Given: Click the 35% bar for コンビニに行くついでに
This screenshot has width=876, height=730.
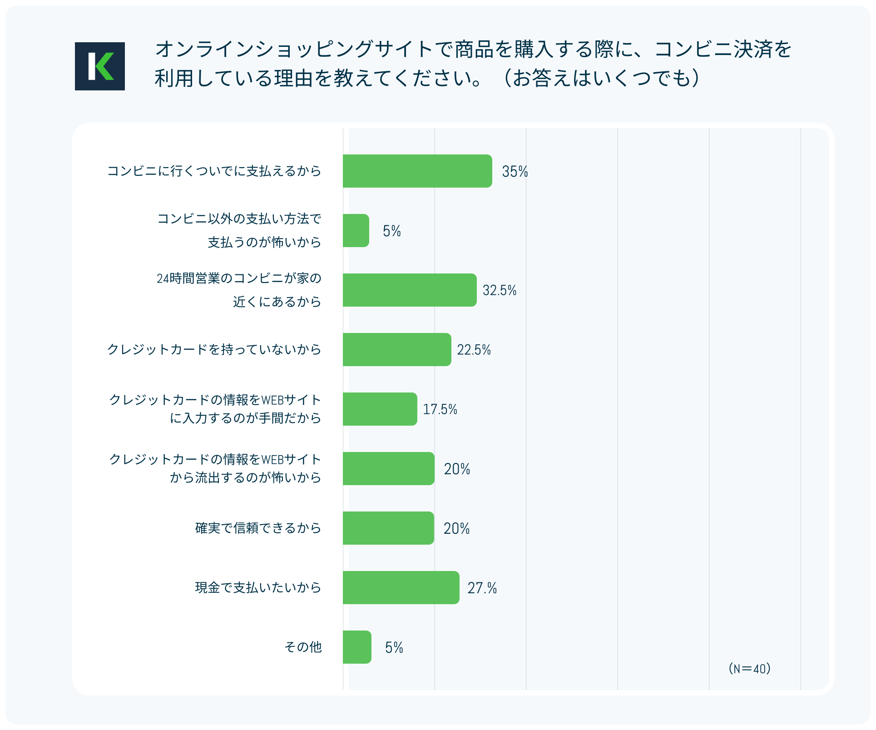Looking at the screenshot, I should [x=417, y=171].
